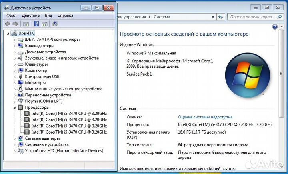Image resolution: width=288 pixels, height=174 pixels.
Task: Select 'Звуковые, видео и игровые устройства'
Action: coord(62,58)
